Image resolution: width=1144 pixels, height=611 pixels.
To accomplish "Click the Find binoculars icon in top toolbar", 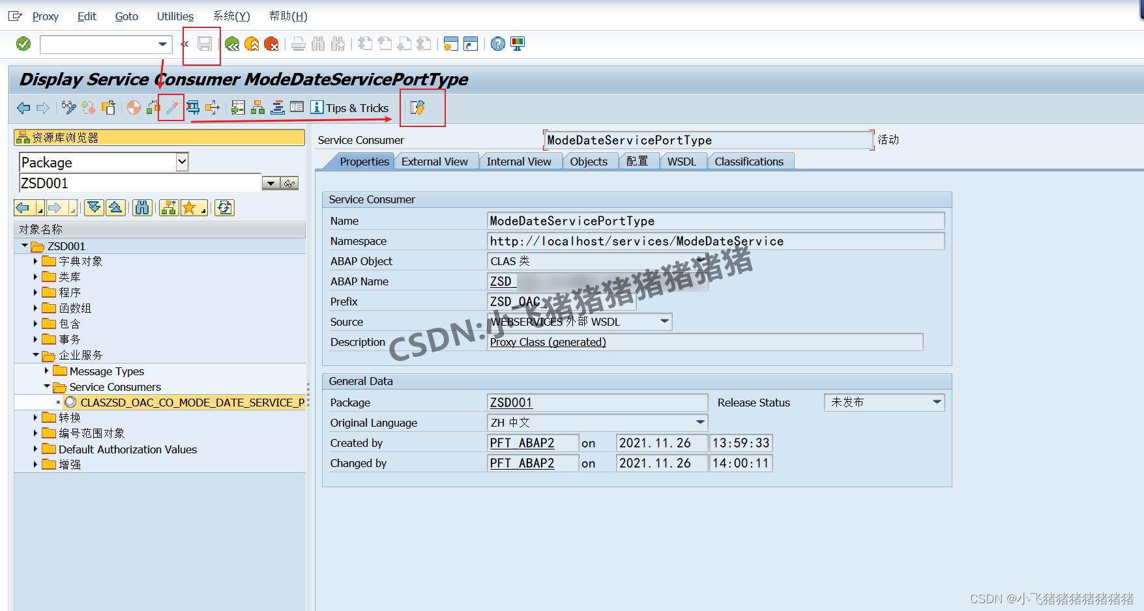I will pyautogui.click(x=318, y=44).
